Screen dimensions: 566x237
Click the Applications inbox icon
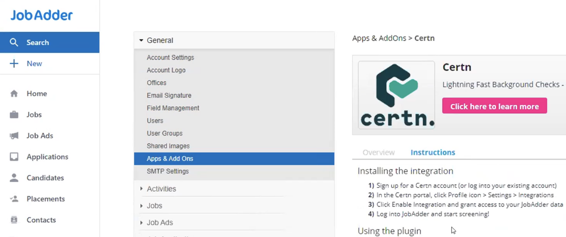(14, 157)
